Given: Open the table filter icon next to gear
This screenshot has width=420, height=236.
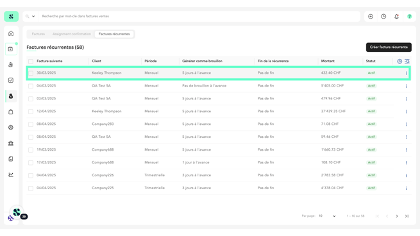Looking at the screenshot, I should point(407,62).
